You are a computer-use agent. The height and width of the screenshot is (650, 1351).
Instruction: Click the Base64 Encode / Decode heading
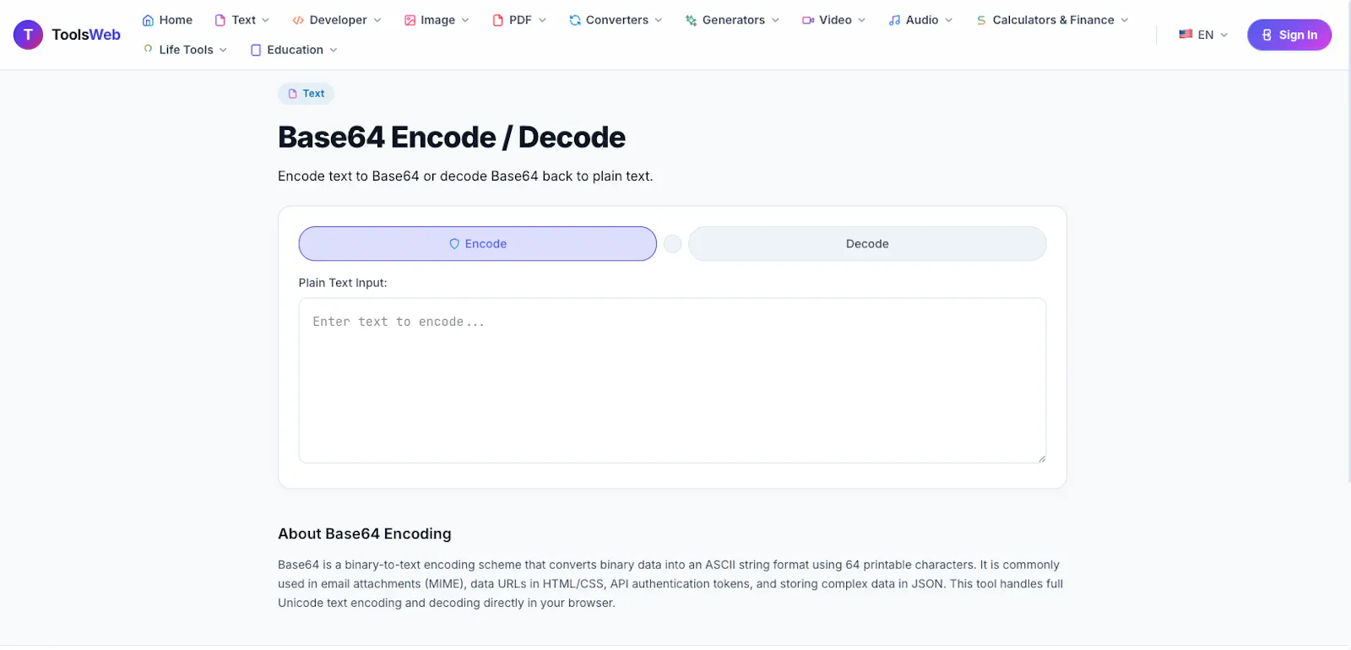[452, 138]
